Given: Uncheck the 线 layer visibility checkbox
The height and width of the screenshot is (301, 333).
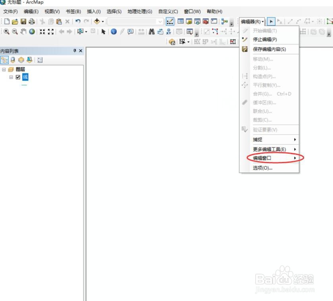Looking at the screenshot, I should click(x=18, y=77).
